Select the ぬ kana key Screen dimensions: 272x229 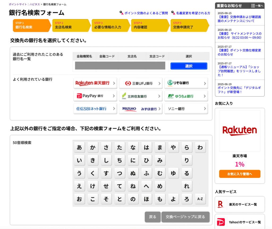click(x=133, y=173)
